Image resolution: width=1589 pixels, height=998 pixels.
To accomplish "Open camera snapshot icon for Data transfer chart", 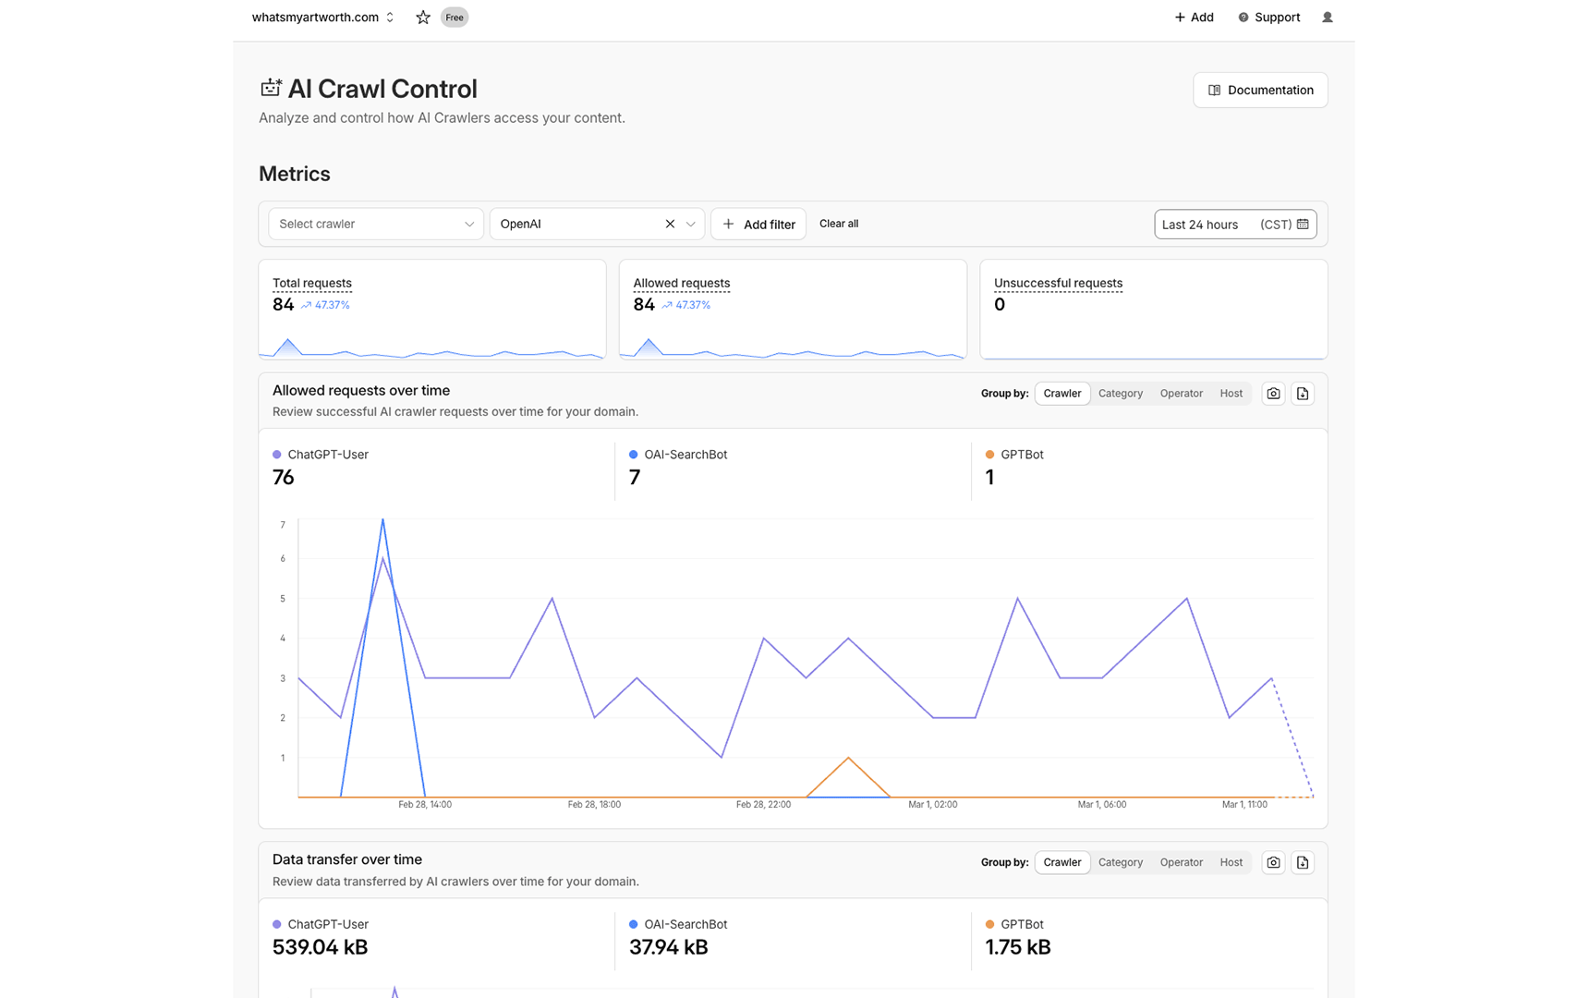I will 1273,862.
